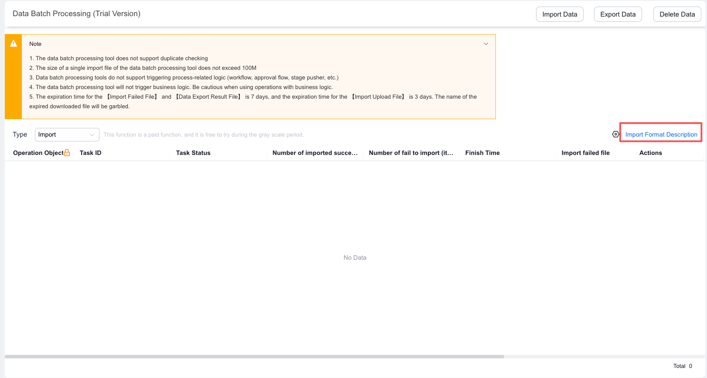This screenshot has width=707, height=378.
Task: Click the Number of imported succe… column header
Action: click(315, 153)
